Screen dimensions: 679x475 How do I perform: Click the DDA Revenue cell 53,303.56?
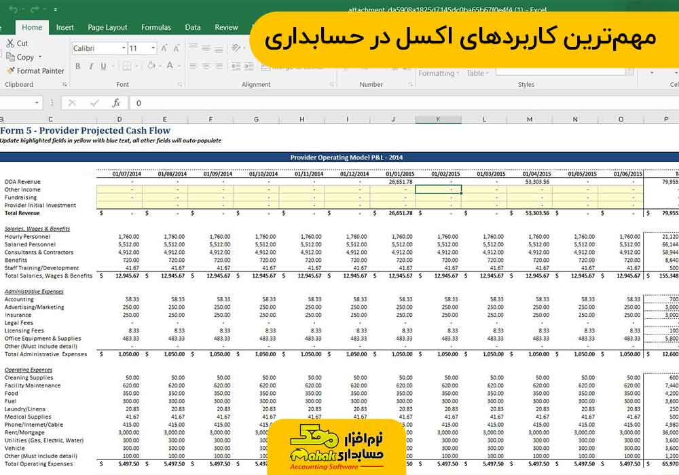[x=537, y=182]
